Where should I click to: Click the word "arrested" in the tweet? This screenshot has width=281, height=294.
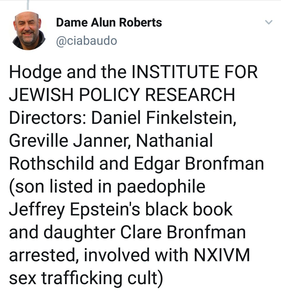40,254
